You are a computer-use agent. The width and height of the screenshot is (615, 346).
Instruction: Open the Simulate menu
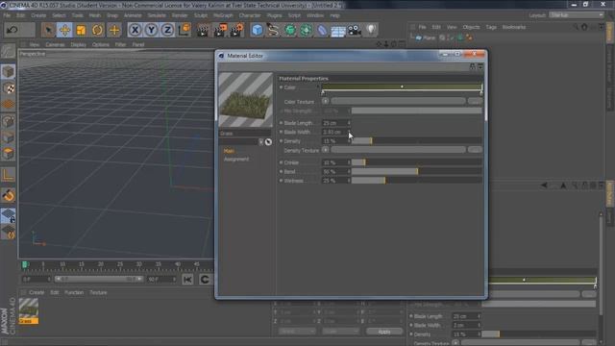coord(157,15)
